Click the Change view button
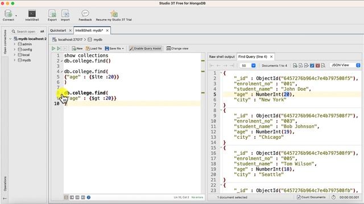This screenshot has height=204, width=364. (x=177, y=48)
